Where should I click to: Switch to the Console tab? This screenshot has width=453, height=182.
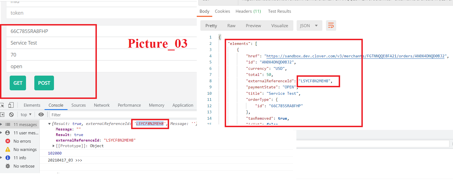[56, 105]
